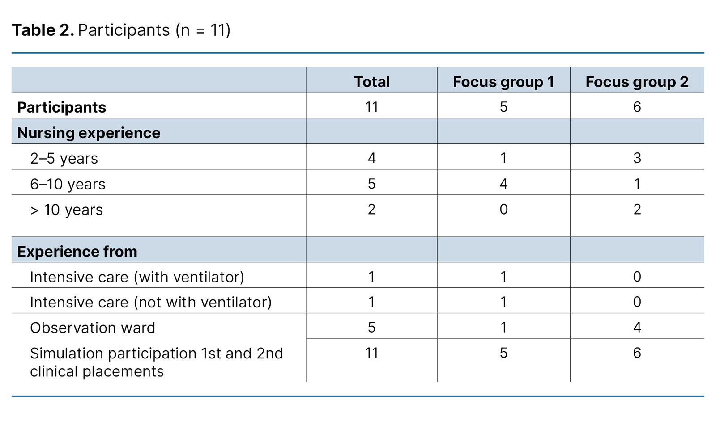
Task: Click Focus group 2 value for Observation ward
Action: [637, 328]
